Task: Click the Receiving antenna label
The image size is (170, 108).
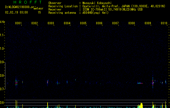Action: click(62, 13)
